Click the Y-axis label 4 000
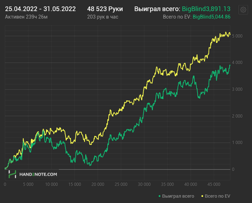This screenshot has height=203, width=252. [237, 63]
